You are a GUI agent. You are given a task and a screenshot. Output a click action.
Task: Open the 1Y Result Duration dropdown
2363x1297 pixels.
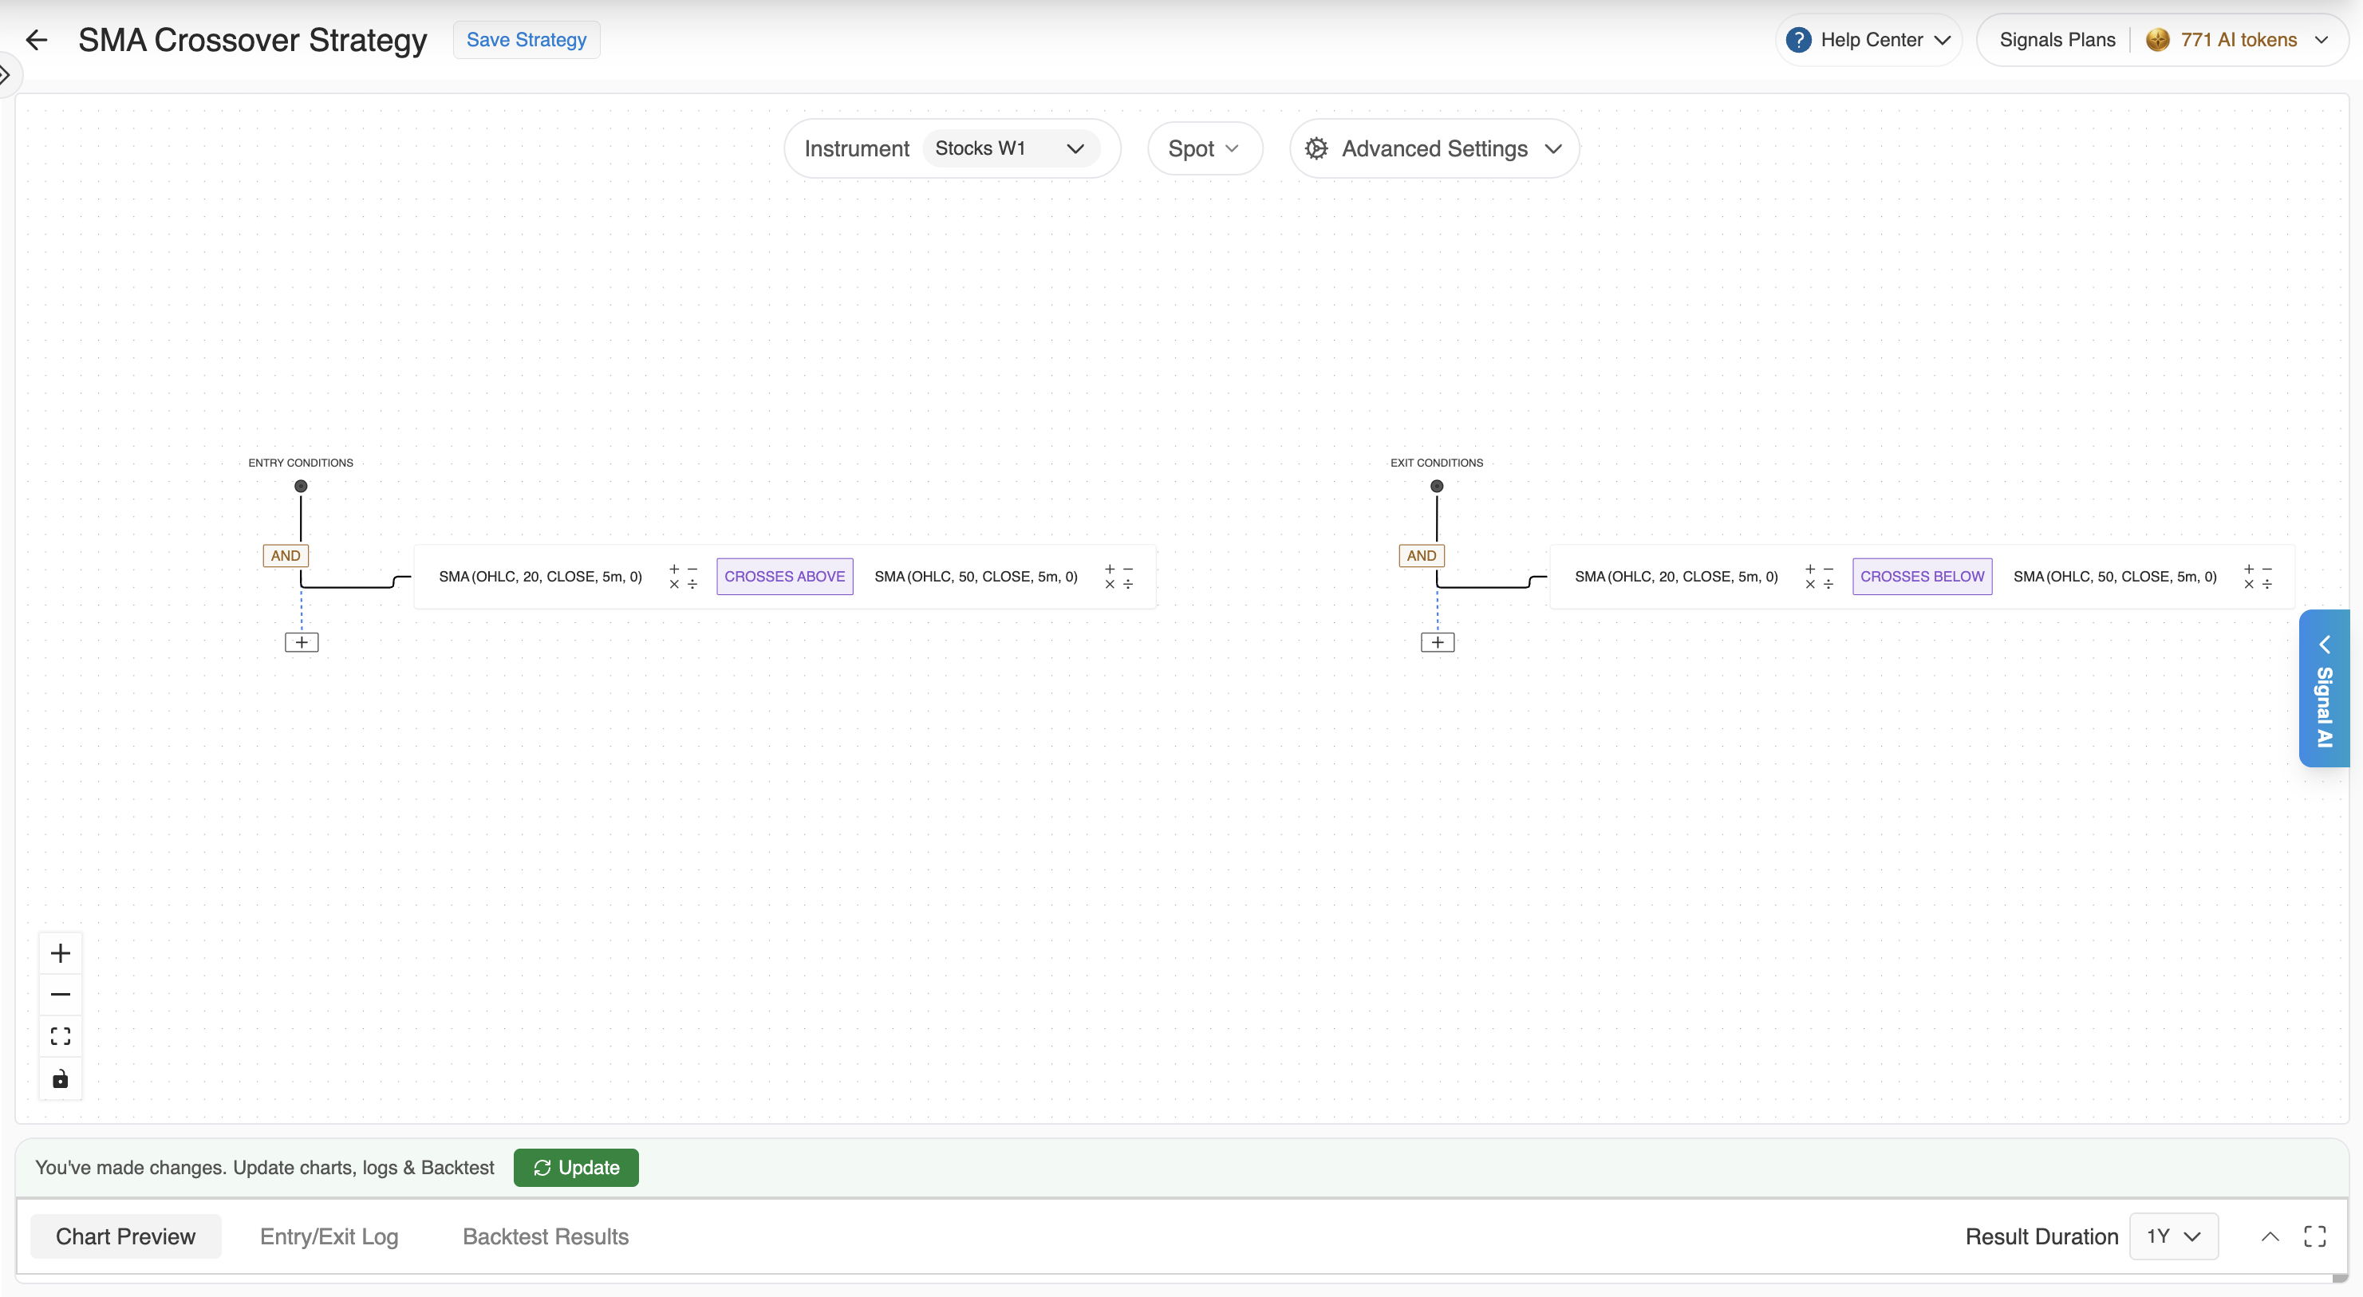pyautogui.click(x=2173, y=1236)
